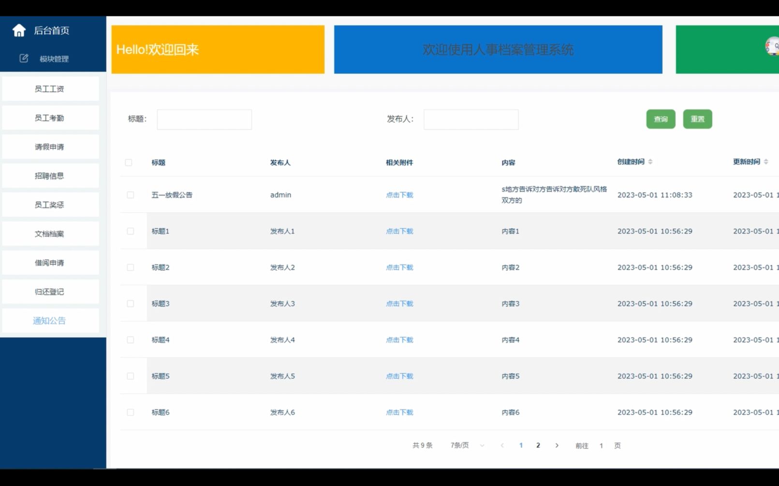Image resolution: width=779 pixels, height=486 pixels.
Task: Sort by 更新时间 column arrows
Action: pyautogui.click(x=766, y=162)
